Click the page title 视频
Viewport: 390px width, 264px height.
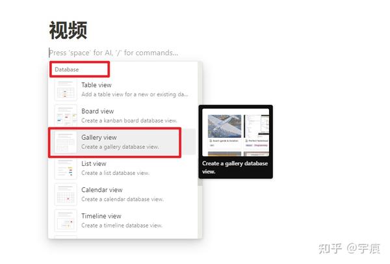click(x=68, y=30)
